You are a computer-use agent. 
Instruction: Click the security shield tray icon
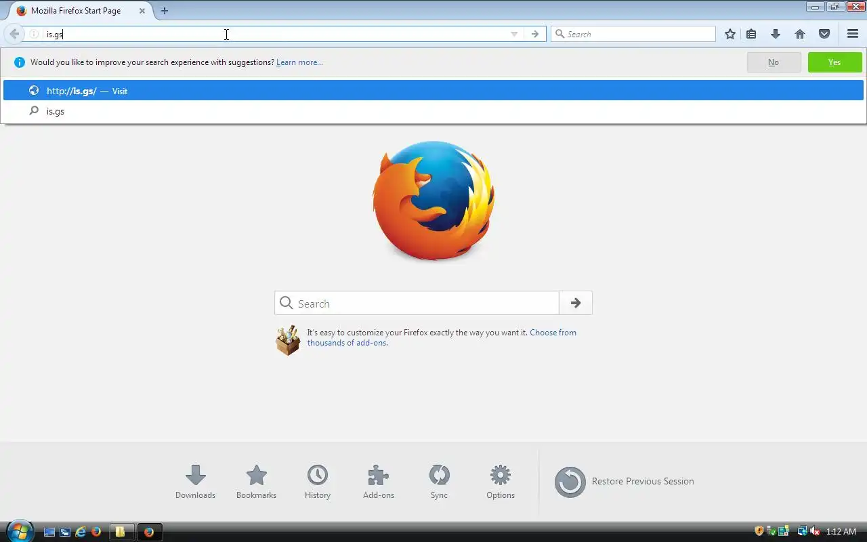[759, 532]
